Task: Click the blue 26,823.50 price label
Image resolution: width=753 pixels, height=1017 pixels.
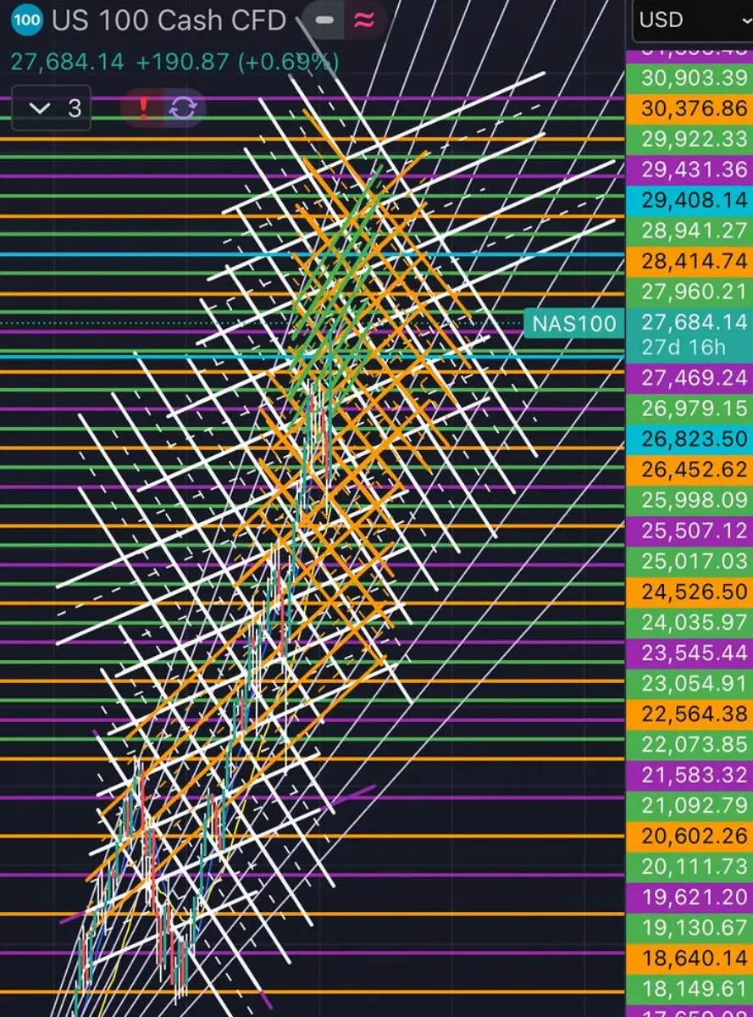Action: click(689, 438)
